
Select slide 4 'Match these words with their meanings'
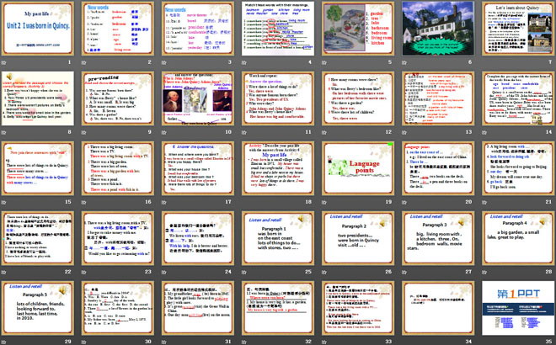coord(278,29)
